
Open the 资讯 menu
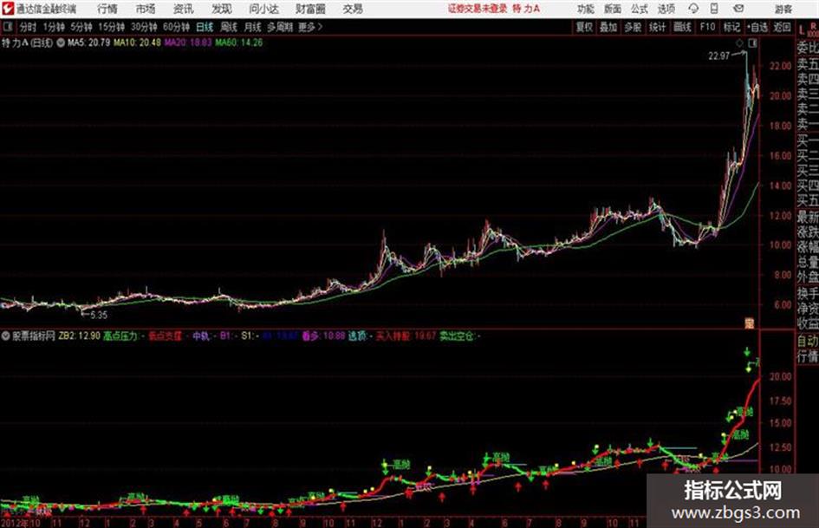(x=184, y=9)
